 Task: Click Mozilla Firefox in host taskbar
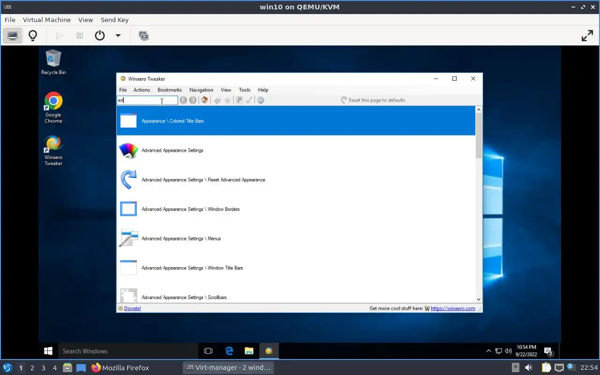click(x=120, y=367)
